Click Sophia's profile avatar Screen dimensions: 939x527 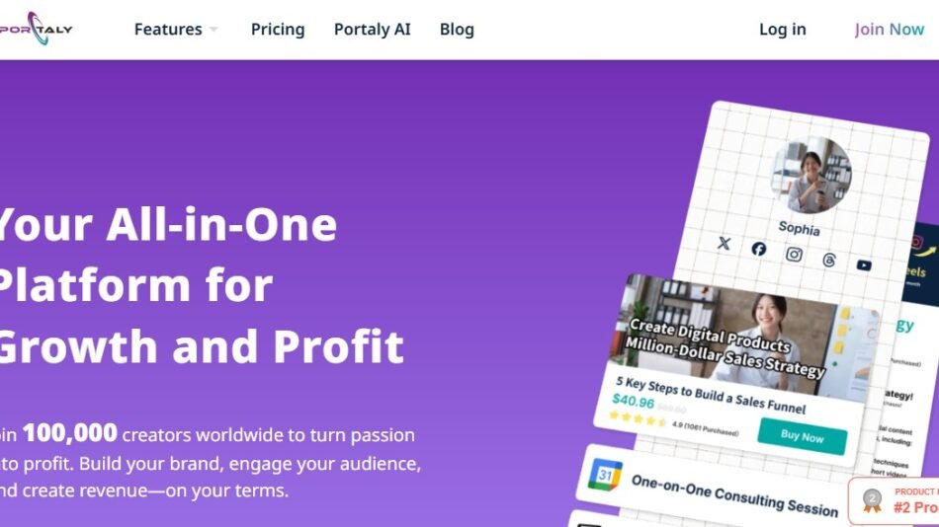click(x=811, y=176)
